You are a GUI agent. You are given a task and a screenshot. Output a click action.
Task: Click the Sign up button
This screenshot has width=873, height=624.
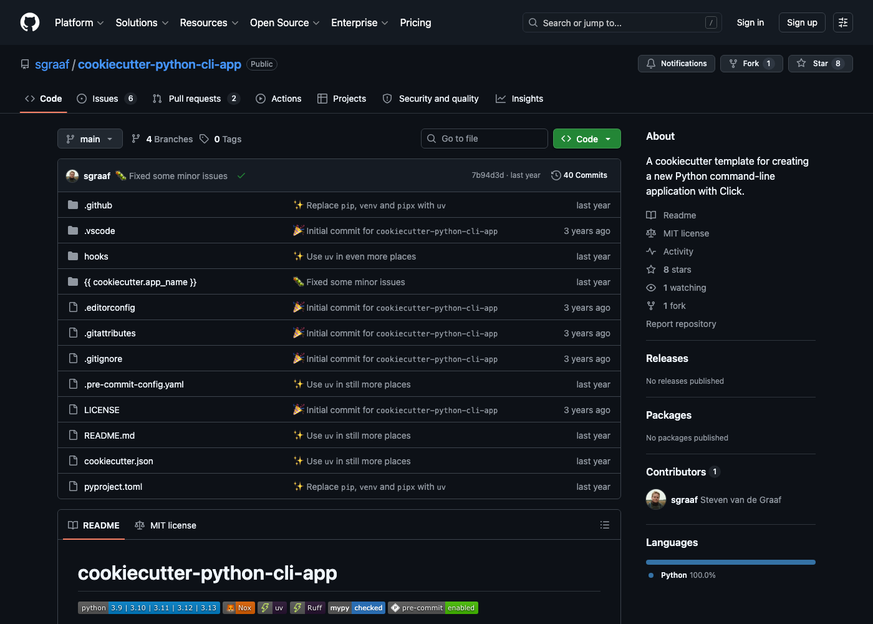coord(802,22)
